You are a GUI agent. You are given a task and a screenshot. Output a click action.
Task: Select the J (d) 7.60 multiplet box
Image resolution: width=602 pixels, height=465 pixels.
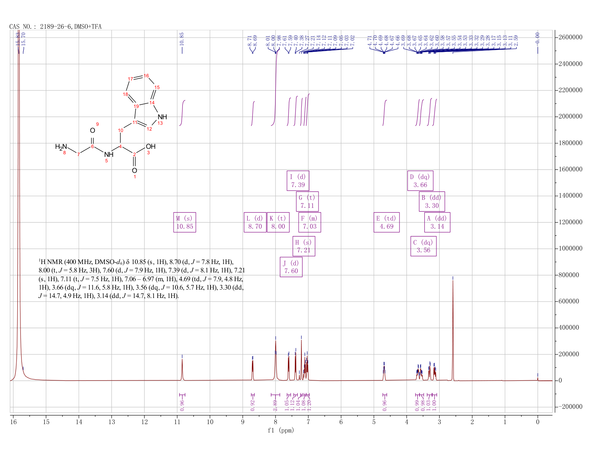click(x=291, y=267)
